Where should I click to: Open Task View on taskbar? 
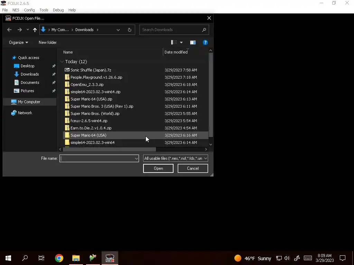[x=41, y=258]
